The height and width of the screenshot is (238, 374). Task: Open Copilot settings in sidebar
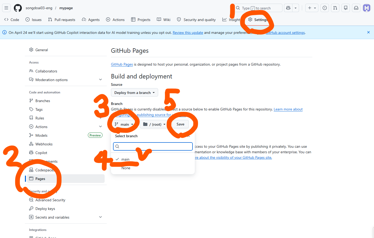66,153
